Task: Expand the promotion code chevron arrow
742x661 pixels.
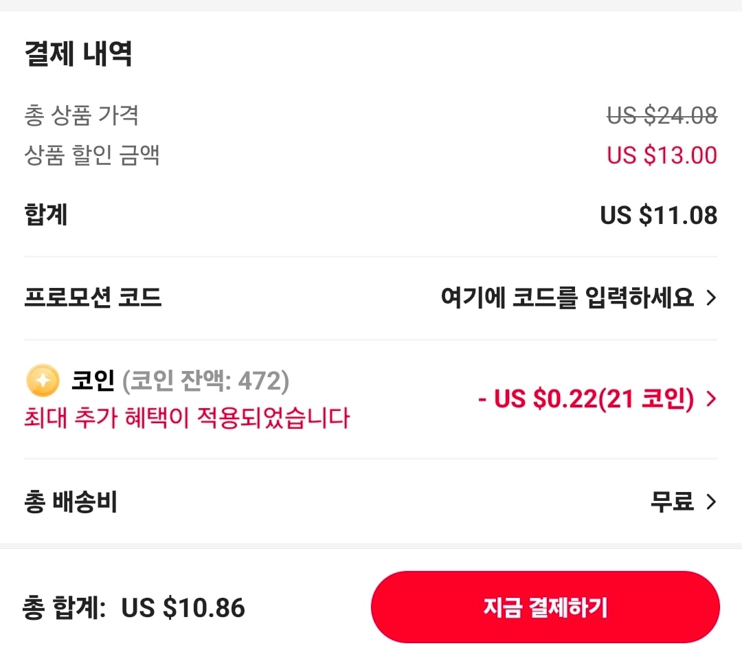Action: [x=711, y=298]
